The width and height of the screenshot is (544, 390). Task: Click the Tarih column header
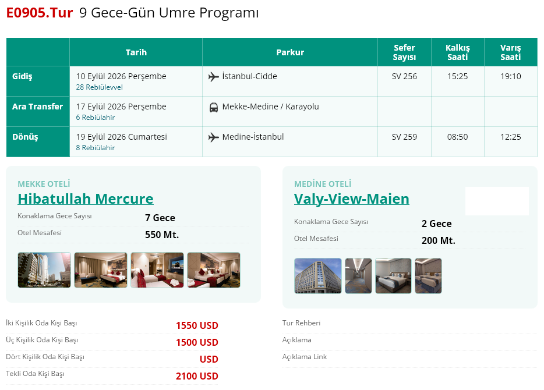coord(136,52)
